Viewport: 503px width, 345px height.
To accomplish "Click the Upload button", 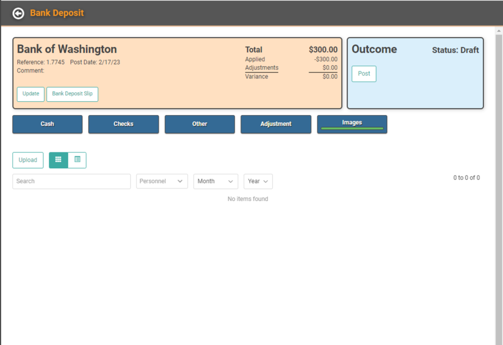I will click(x=28, y=160).
